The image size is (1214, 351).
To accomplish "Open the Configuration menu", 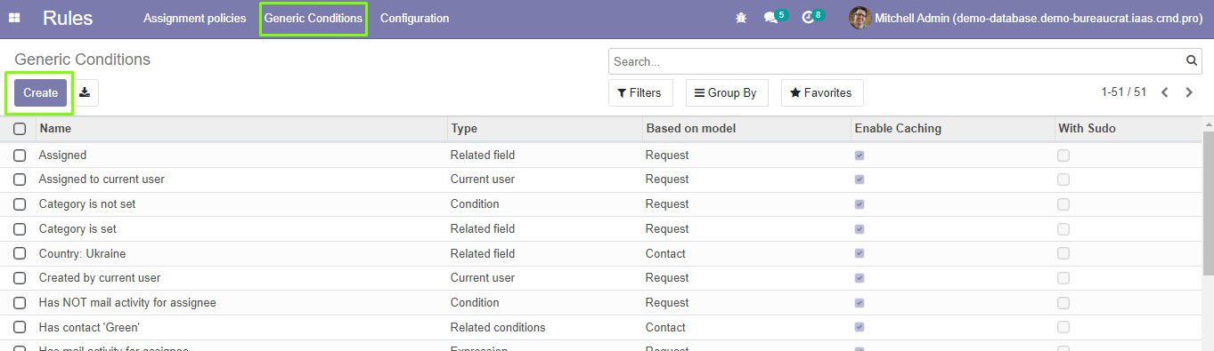I will [x=415, y=18].
